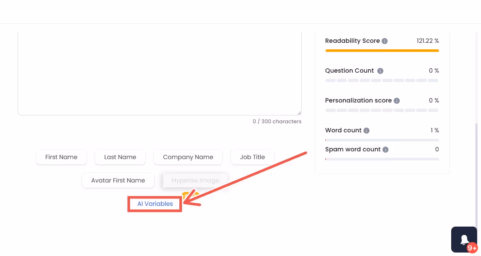Click the Spam word count progress bar

(382, 158)
